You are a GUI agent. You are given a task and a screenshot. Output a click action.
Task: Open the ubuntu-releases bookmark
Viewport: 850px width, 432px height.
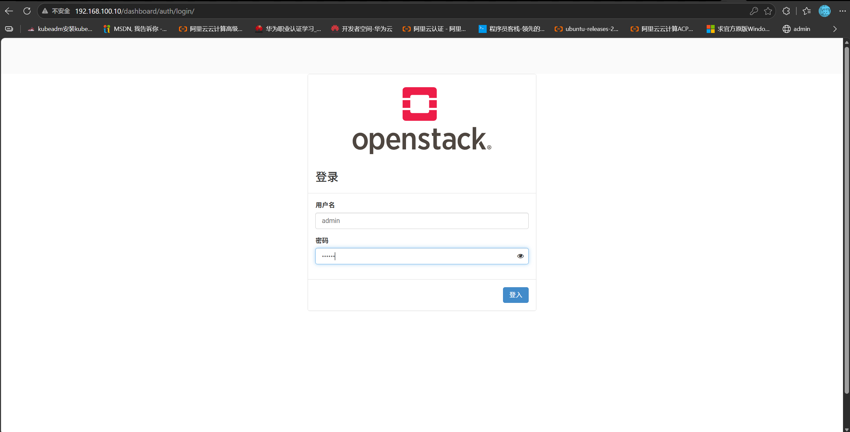click(x=586, y=29)
